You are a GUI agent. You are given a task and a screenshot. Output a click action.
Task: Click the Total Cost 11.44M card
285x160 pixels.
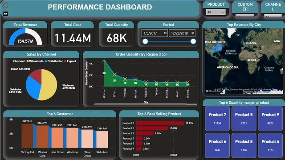click(73, 38)
